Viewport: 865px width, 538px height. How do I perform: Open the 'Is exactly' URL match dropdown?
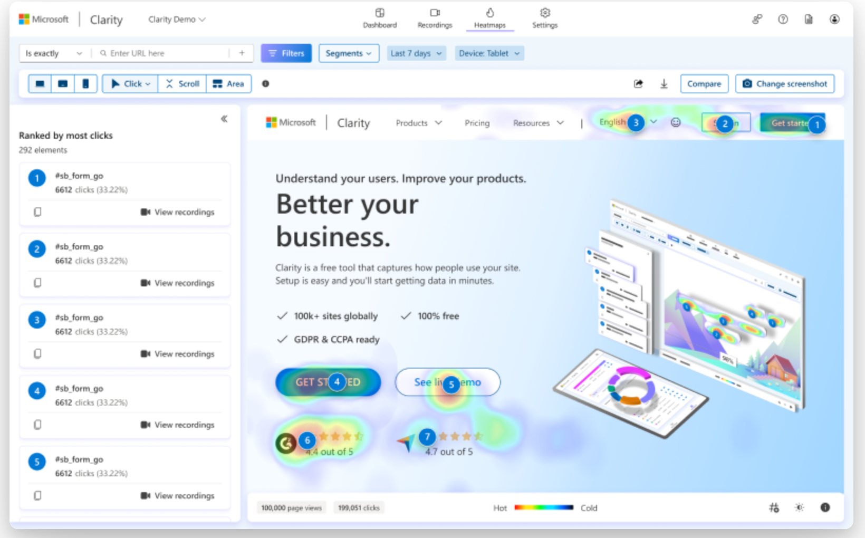(x=54, y=53)
